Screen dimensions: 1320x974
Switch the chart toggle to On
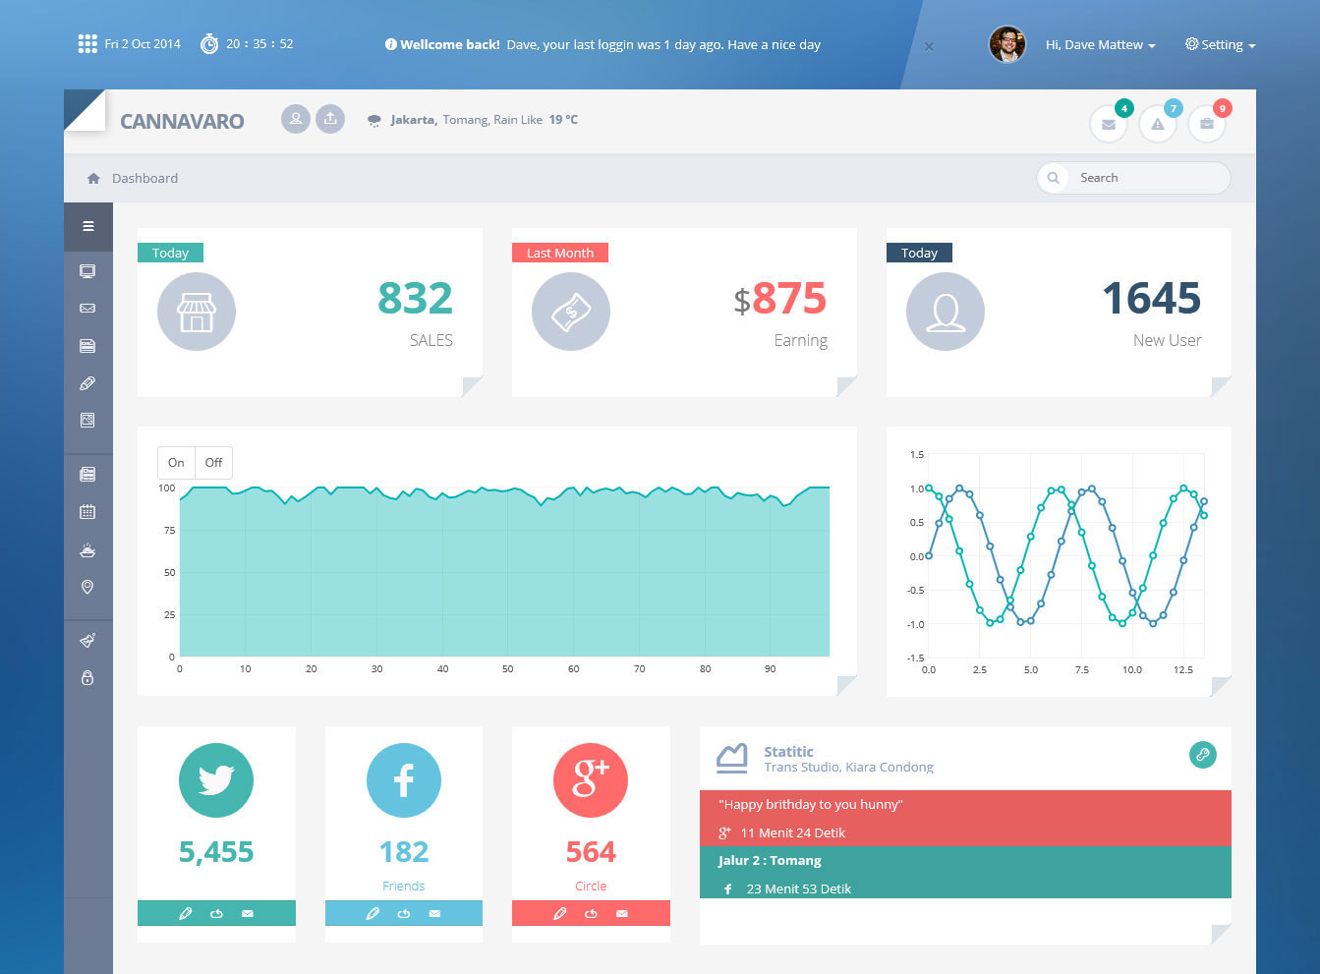(176, 463)
